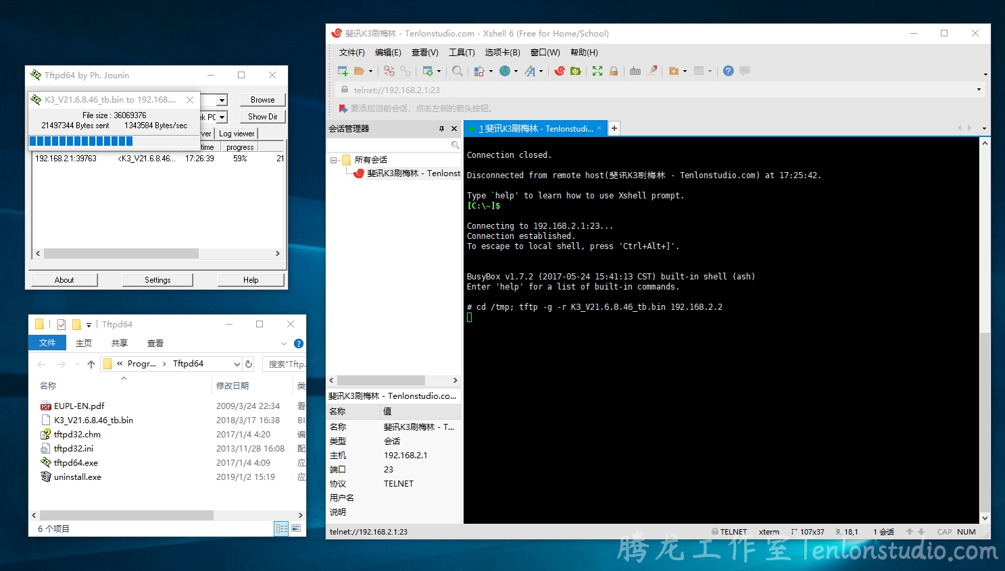The height and width of the screenshot is (571, 1005).
Task: Click Help button in Tftpd64
Action: pyautogui.click(x=251, y=280)
